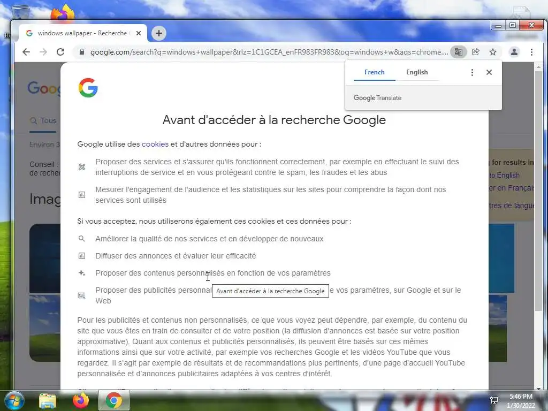Click 'Améliorer la qualité de nos services' text
The height and width of the screenshot is (411, 548).
(x=209, y=239)
